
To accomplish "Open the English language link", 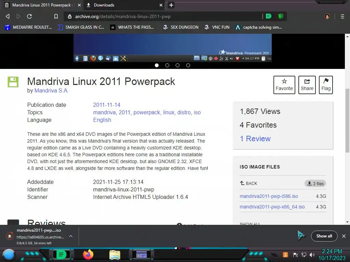I will pyautogui.click(x=102, y=120).
